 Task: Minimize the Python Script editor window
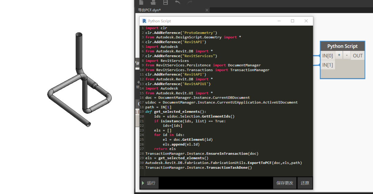(x=279, y=21)
